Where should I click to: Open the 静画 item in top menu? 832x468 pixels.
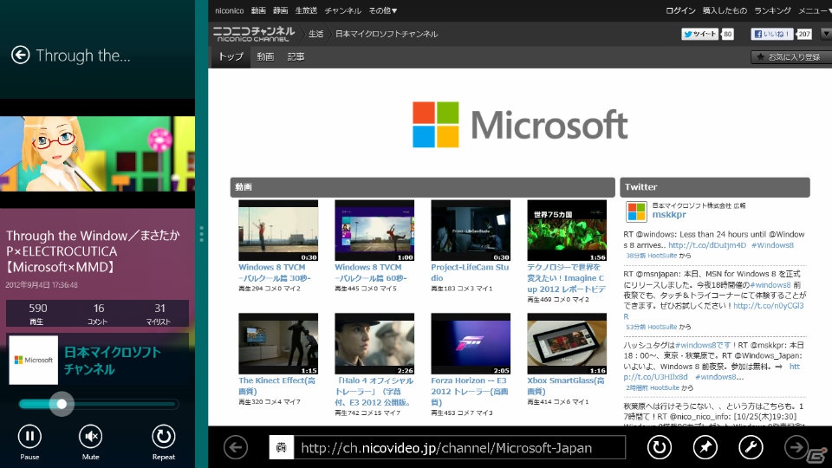click(x=281, y=10)
